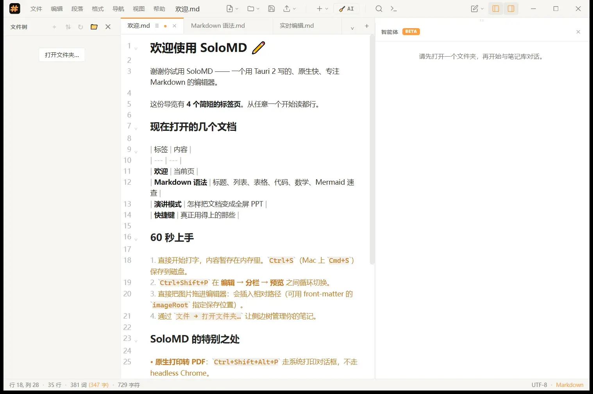Open the 视图 menu
Image resolution: width=593 pixels, height=394 pixels.
click(139, 9)
